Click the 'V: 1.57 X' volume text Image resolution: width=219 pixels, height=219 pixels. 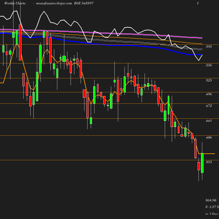pyautogui.click(x=212, y=207)
